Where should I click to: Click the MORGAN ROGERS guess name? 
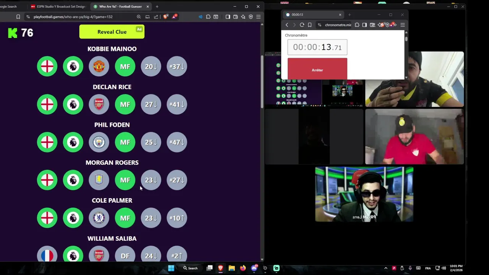112,162
